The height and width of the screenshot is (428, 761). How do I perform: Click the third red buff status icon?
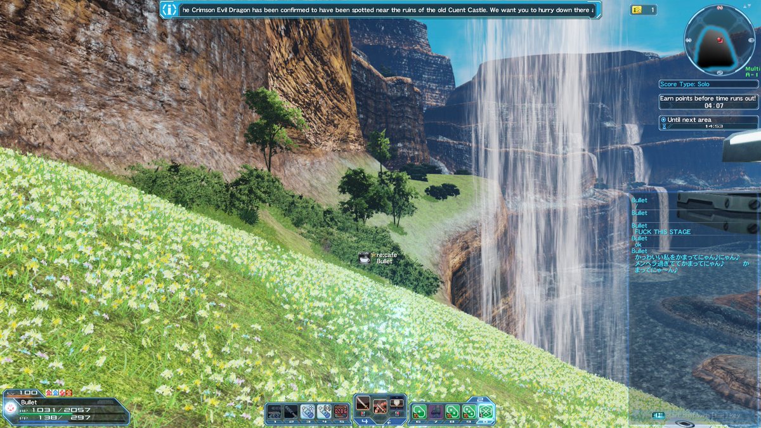point(62,392)
